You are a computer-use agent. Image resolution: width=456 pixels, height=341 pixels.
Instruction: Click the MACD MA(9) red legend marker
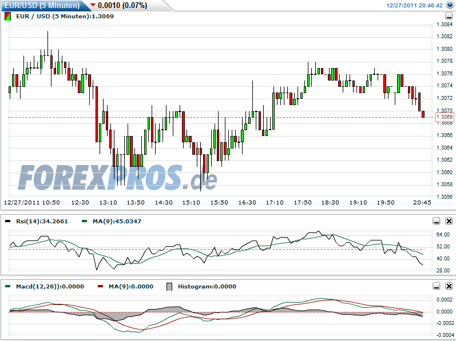100,286
